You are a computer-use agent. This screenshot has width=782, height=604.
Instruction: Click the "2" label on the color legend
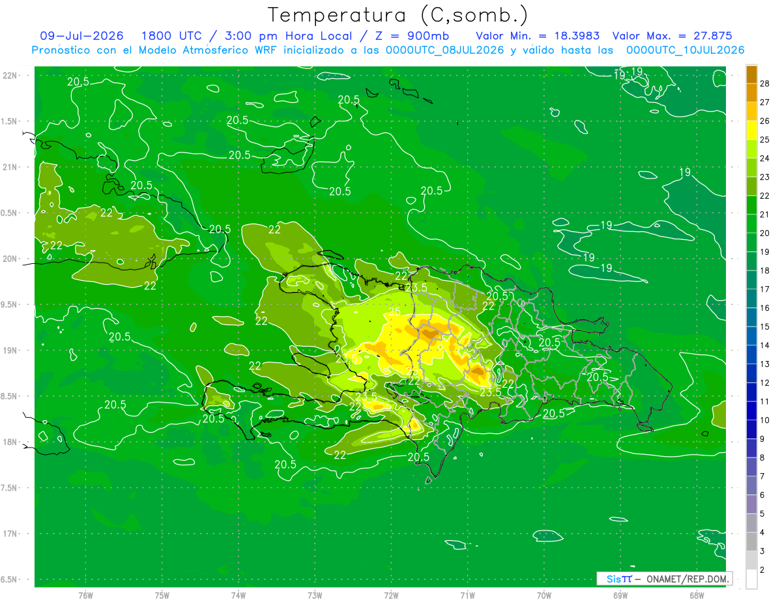(763, 569)
